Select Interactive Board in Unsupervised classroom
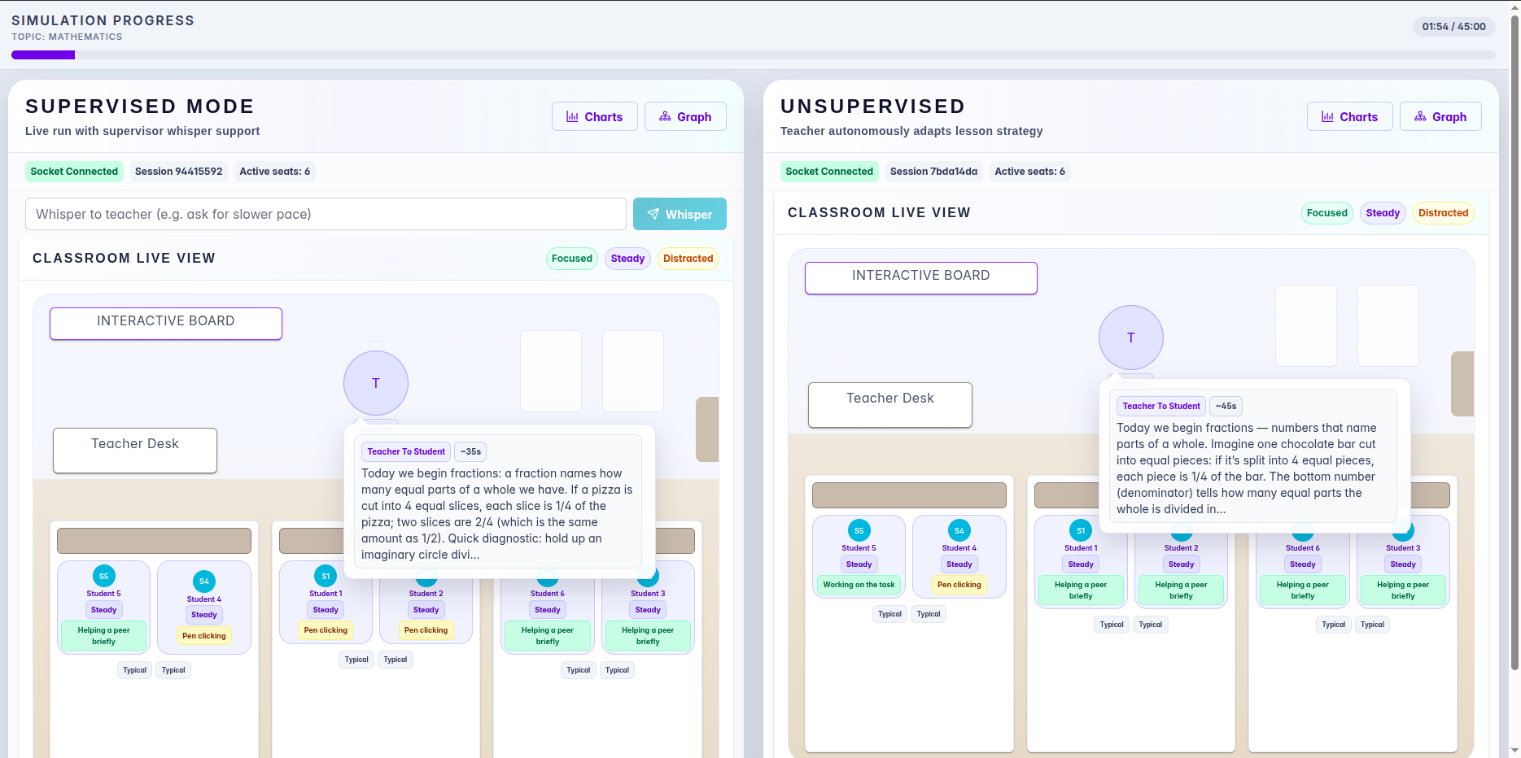Screen dimensions: 1521x758 click(x=921, y=277)
